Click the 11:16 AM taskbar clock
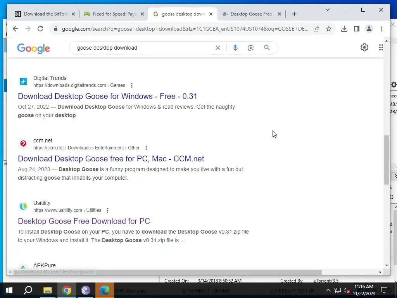This screenshot has width=397, height=298. point(364,290)
